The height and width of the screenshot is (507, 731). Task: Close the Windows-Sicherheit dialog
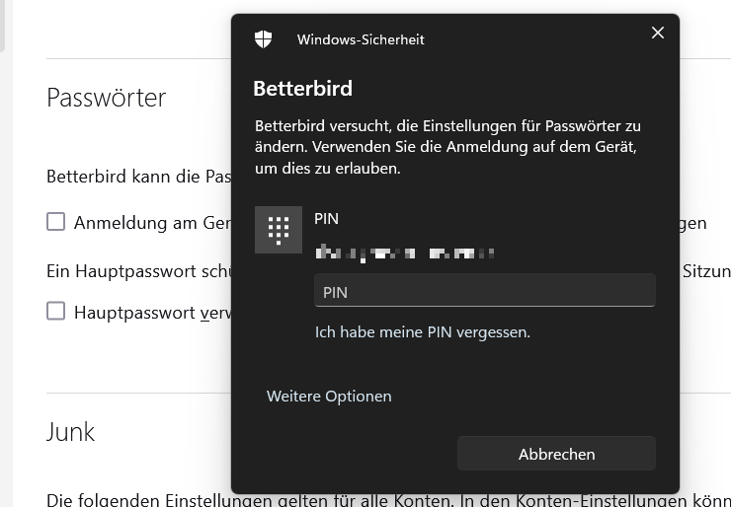[x=657, y=33]
